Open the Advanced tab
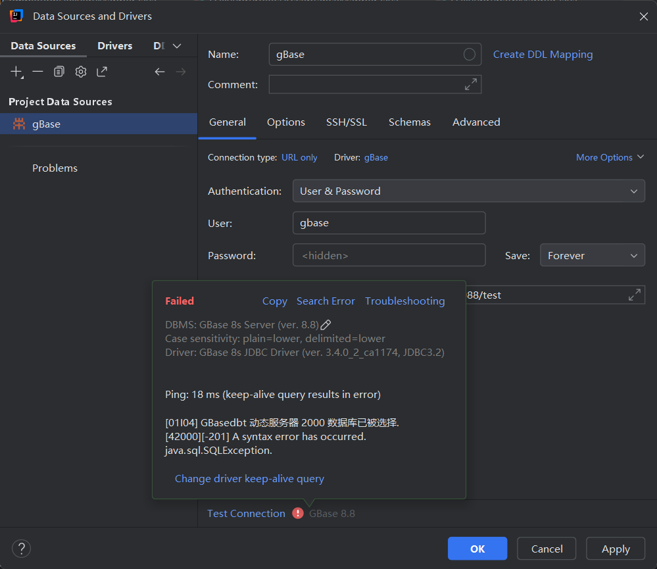Screen dimensions: 657x569 tap(476, 122)
